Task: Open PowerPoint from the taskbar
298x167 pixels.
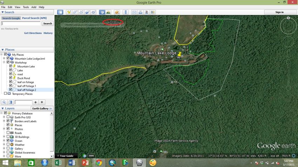Action: click(x=85, y=163)
